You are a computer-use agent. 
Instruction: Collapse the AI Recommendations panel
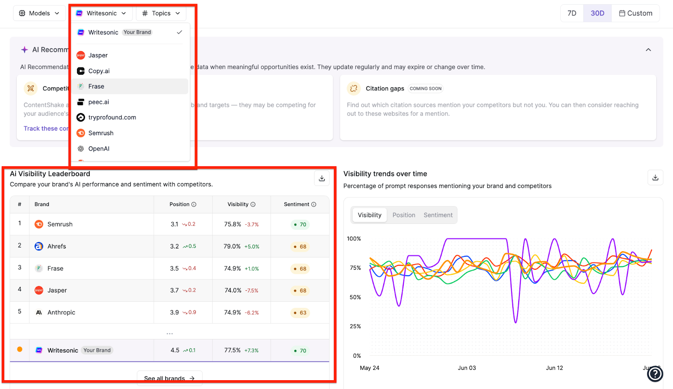pos(648,50)
